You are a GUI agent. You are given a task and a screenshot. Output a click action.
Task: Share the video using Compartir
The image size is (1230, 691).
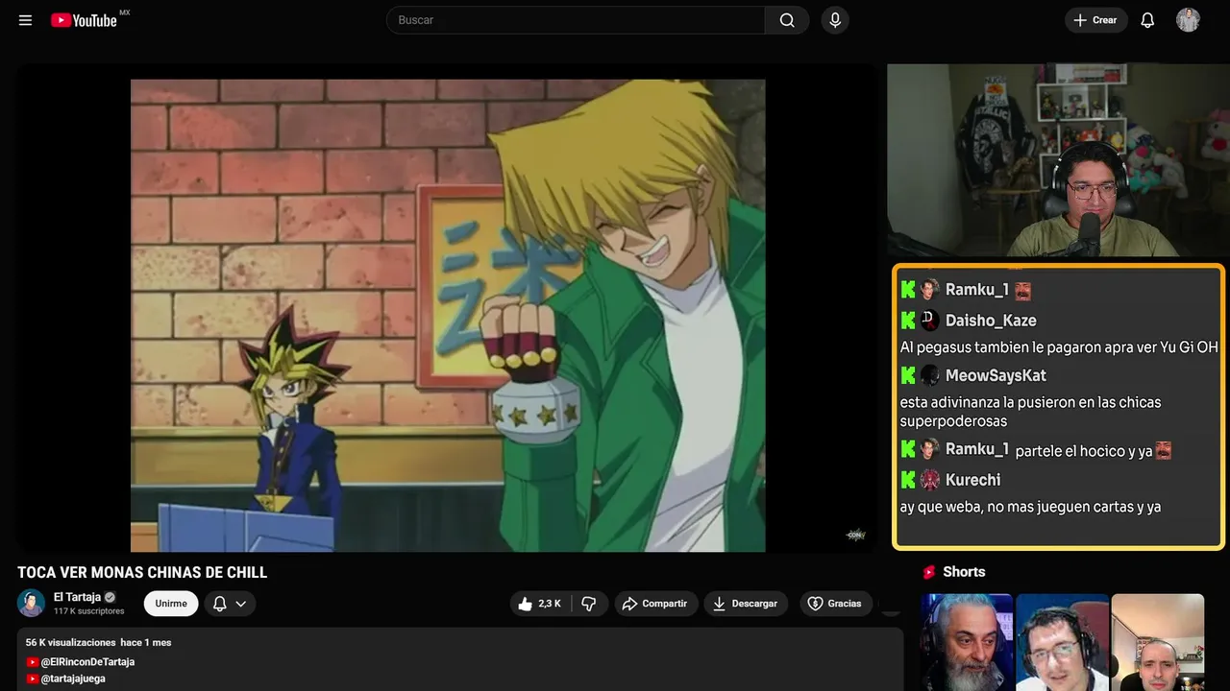(x=656, y=604)
